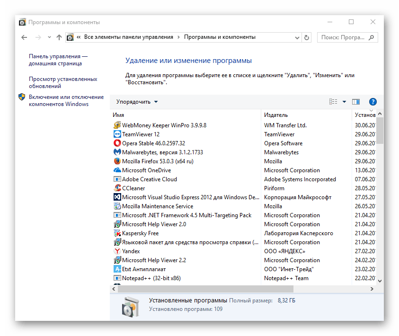Expand the address bar history dropdown

click(297, 37)
